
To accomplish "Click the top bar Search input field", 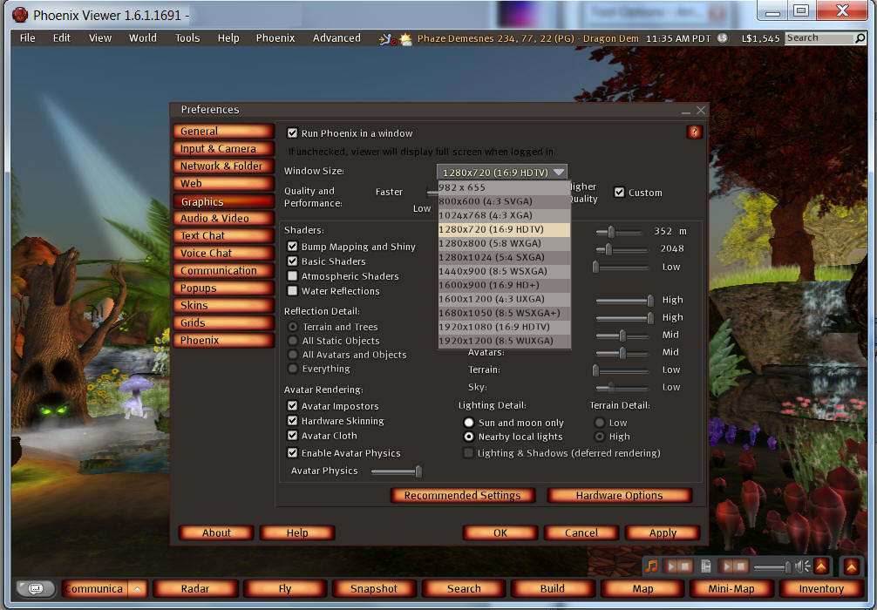I will point(820,38).
